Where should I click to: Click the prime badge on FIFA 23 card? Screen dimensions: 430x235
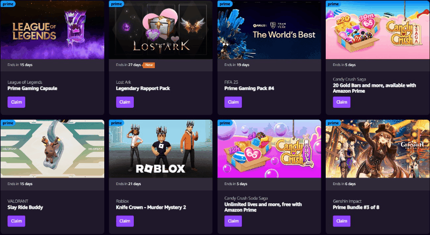[x=225, y=4]
